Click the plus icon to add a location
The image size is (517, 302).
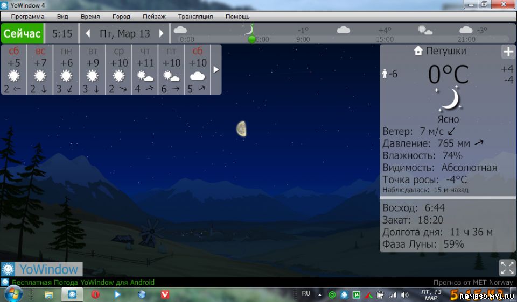tap(508, 52)
